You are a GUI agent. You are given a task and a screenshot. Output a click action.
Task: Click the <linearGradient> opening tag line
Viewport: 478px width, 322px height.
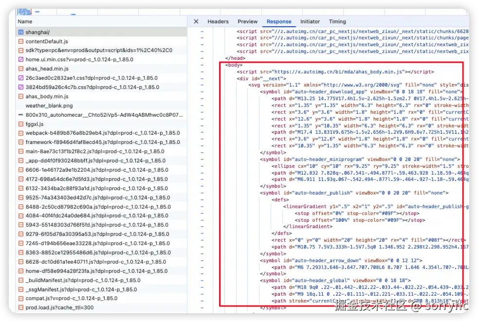[x=376, y=207]
